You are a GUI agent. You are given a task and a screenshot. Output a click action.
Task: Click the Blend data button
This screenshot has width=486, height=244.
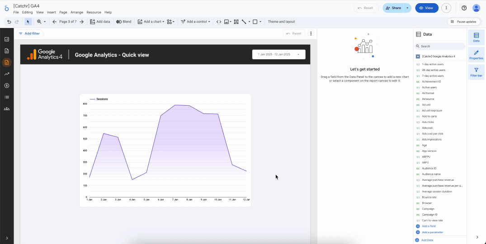point(124,22)
